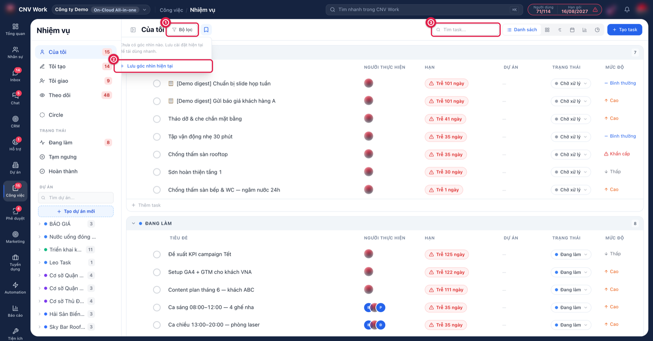
Task: Expand the Leo Task project tree
Action: pyautogui.click(x=40, y=262)
